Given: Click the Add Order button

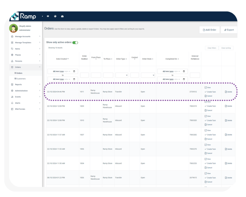Looking at the screenshot, I should point(210,30).
